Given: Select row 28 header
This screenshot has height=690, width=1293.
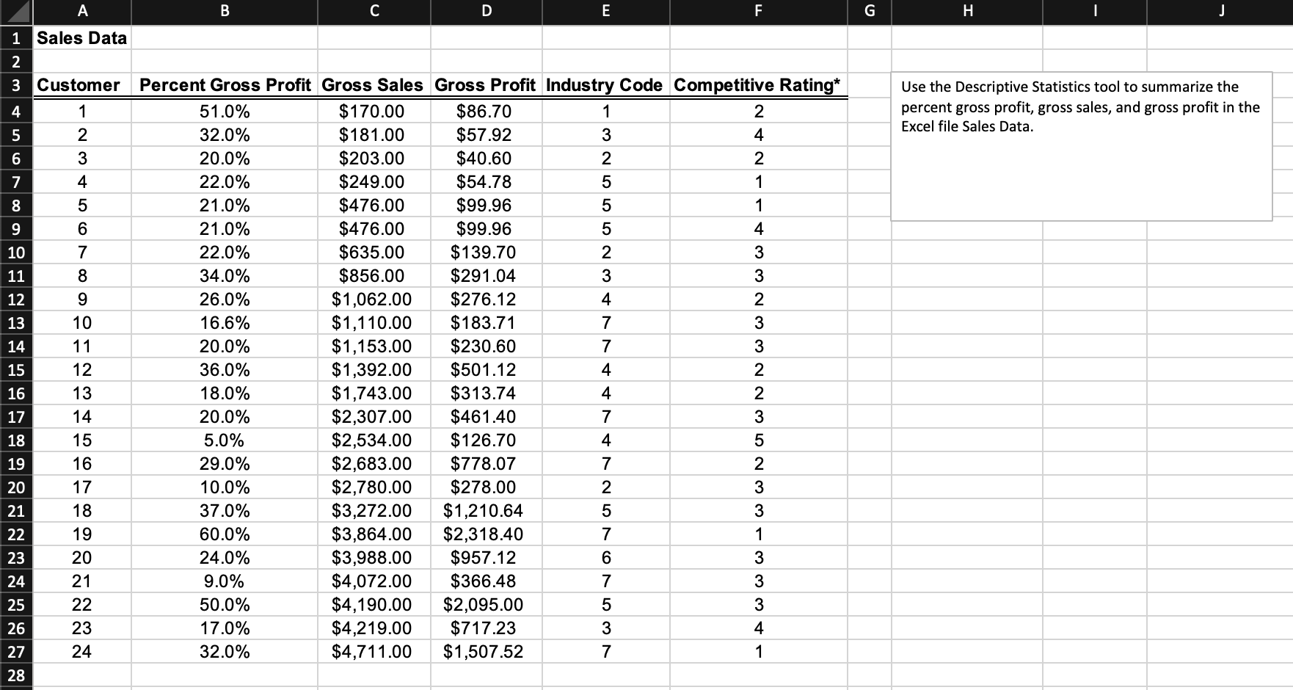Looking at the screenshot, I should coord(15,673).
